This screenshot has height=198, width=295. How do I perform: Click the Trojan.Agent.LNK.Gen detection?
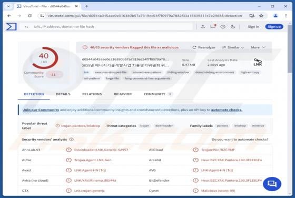pos(93,160)
